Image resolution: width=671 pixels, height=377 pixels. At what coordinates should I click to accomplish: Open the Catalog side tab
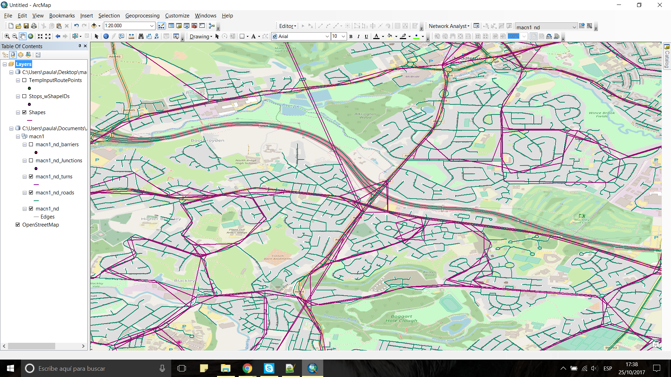coord(667,56)
